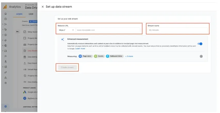Open the magnet retention icon in sidebar
The image size is (220, 113).
(6, 40)
